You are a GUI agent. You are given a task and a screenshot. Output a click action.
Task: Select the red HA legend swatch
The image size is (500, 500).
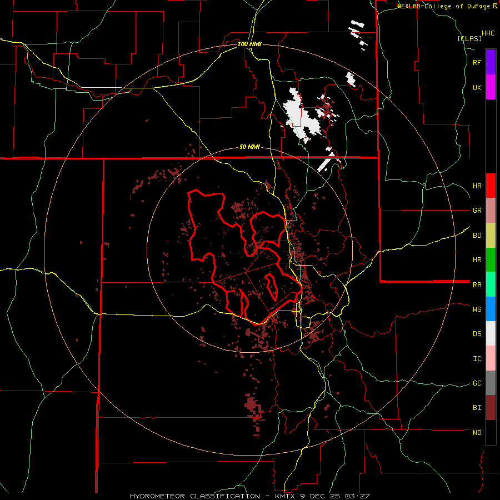click(x=491, y=186)
